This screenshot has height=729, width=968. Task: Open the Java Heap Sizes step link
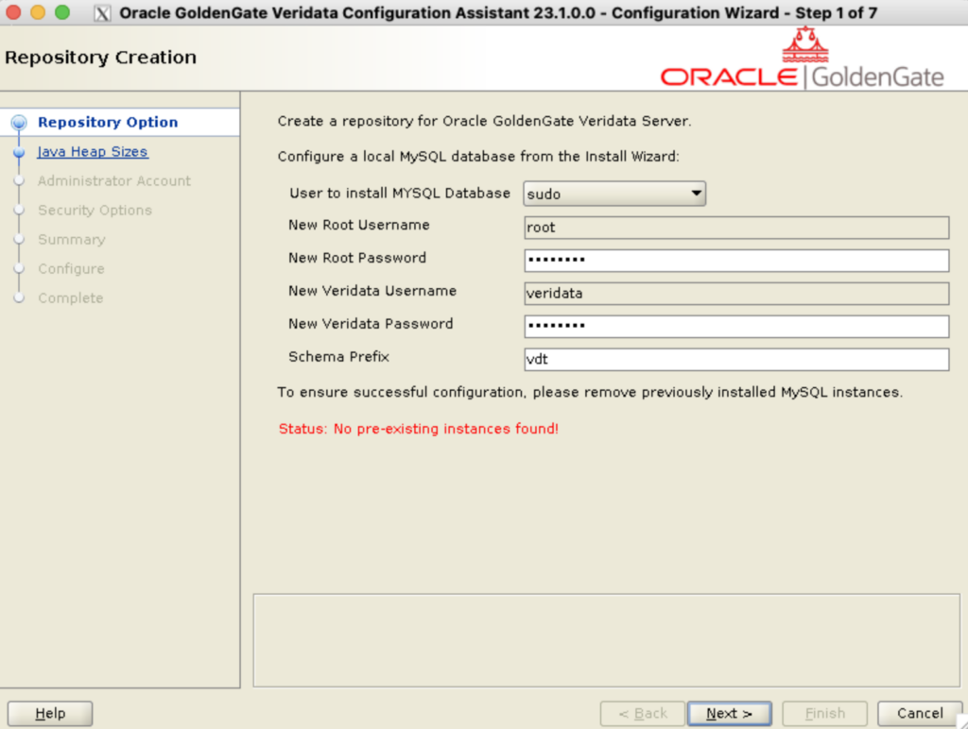pos(93,152)
